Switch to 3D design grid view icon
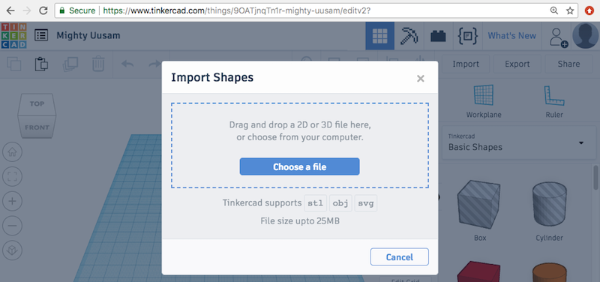Viewport: 600px width, 282px height. [x=379, y=36]
